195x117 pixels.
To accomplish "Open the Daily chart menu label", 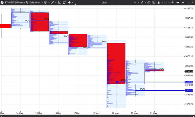I will point(35,3).
